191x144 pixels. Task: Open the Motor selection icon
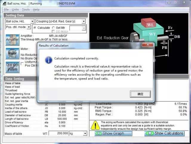pos(12,53)
